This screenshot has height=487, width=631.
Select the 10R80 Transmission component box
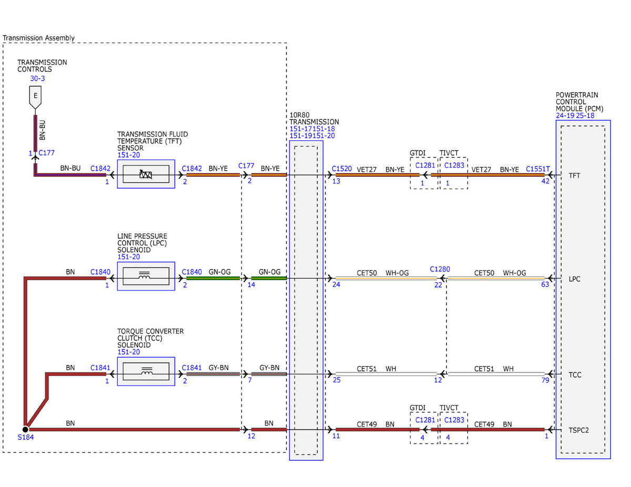(x=306, y=299)
